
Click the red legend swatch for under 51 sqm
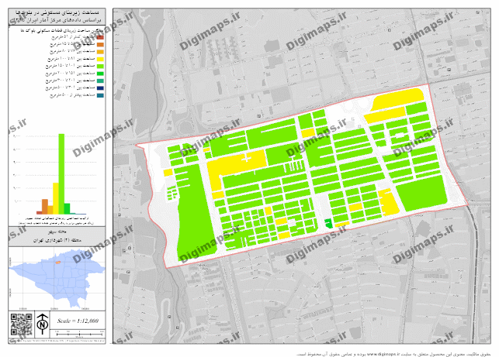[100, 37]
